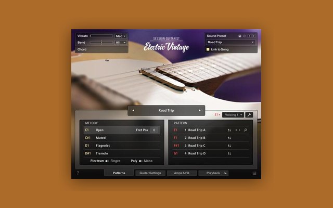Switch to previous song with left arrow

[133, 110]
